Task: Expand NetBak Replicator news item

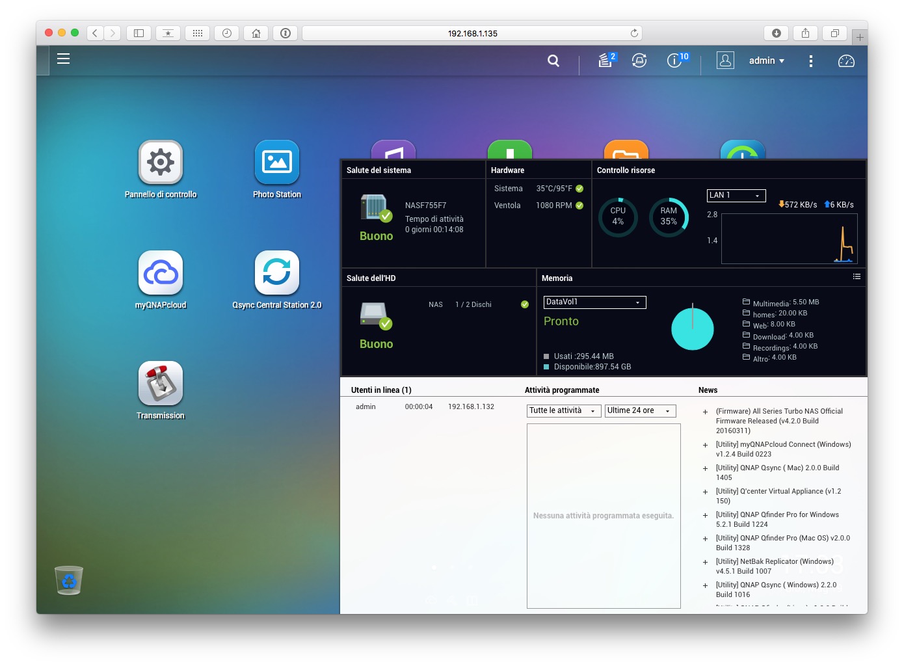Action: click(x=705, y=562)
